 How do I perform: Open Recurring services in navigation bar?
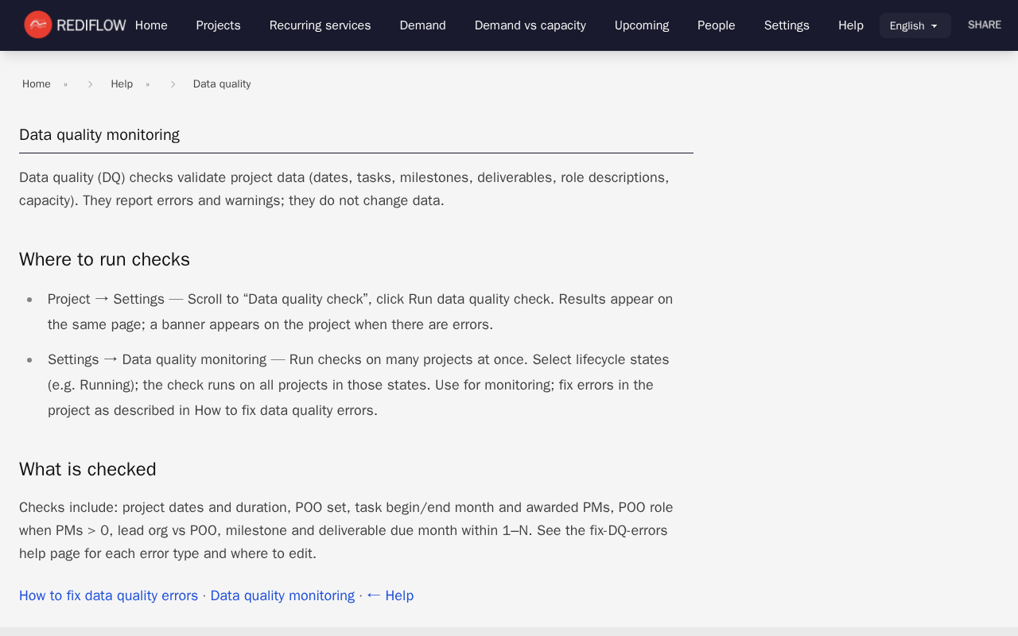coord(320,25)
